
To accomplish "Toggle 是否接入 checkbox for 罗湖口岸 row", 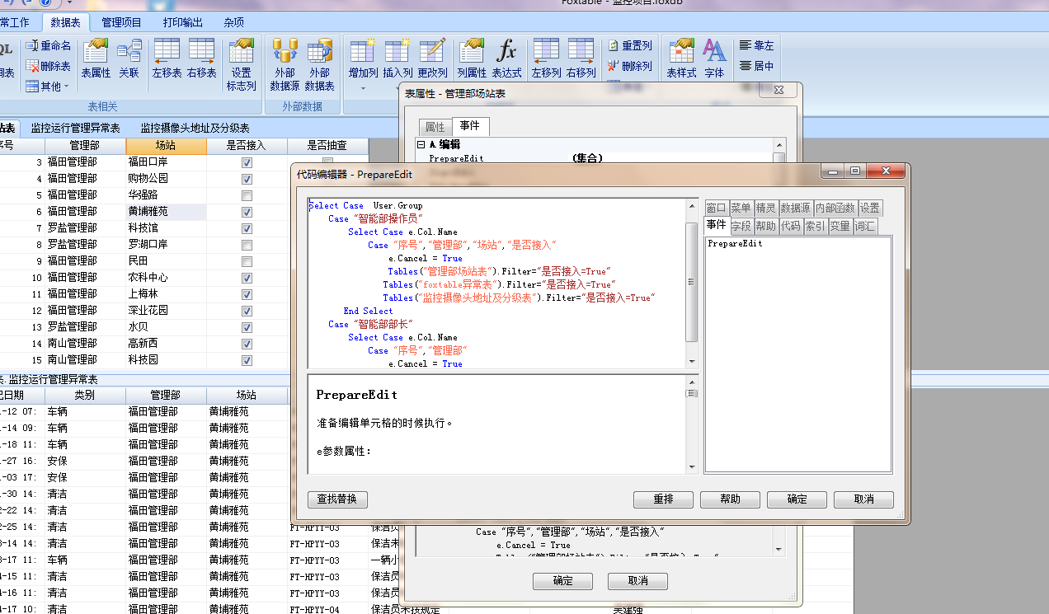I will pos(247,245).
